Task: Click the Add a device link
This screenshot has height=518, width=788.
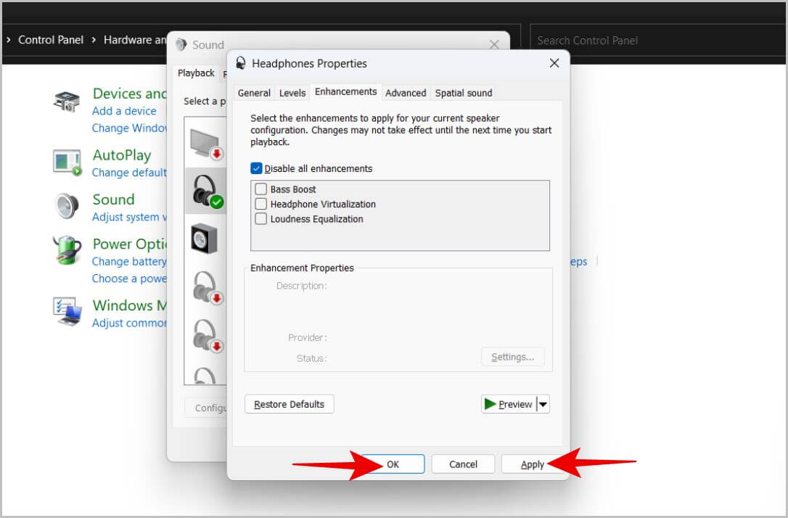Action: (124, 111)
